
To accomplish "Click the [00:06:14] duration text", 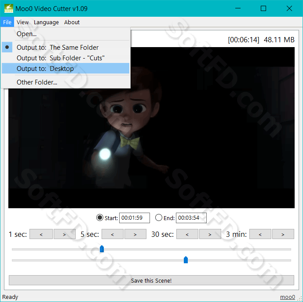I will (x=244, y=40).
